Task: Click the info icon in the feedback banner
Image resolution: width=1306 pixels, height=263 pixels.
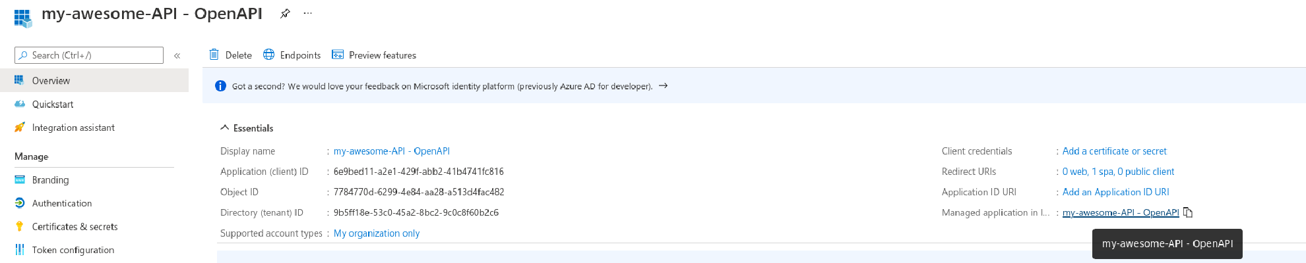Action: click(x=221, y=86)
